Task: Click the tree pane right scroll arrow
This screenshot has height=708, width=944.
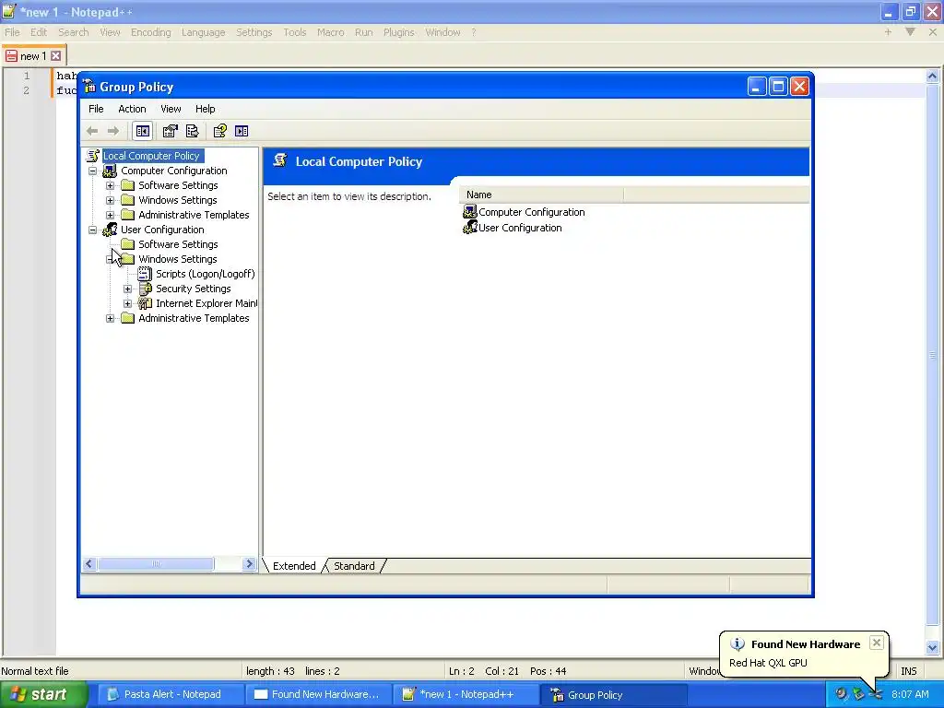Action: click(249, 564)
